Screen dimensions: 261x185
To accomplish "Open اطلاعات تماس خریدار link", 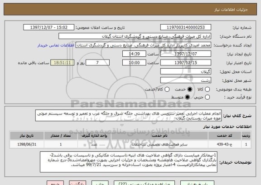I will [x=56, y=45].
